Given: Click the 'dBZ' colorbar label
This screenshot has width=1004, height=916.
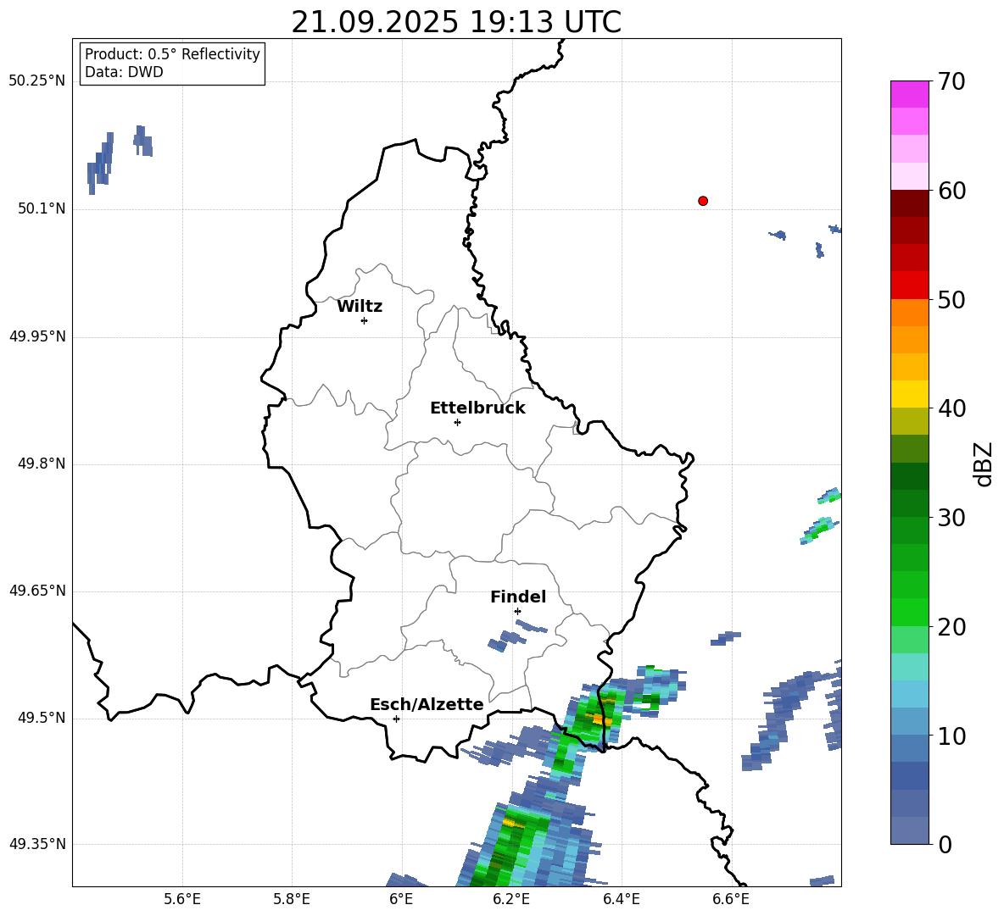Looking at the screenshot, I should click(x=983, y=464).
